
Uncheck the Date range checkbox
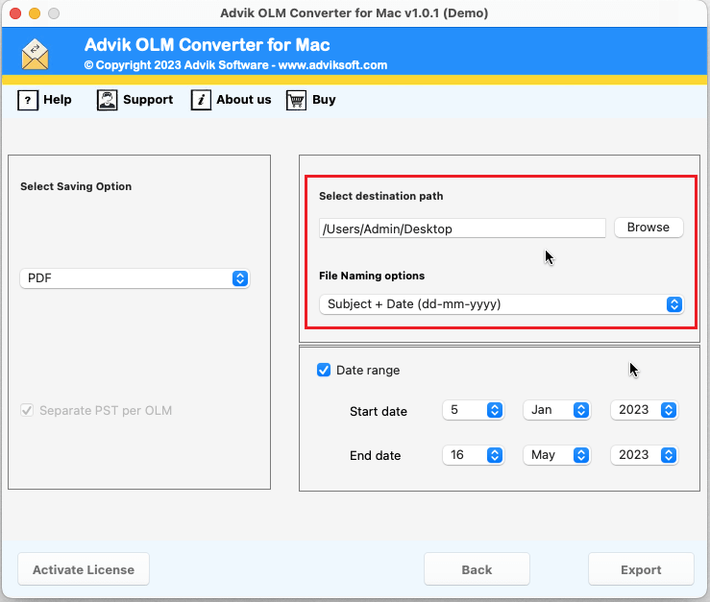tap(324, 370)
